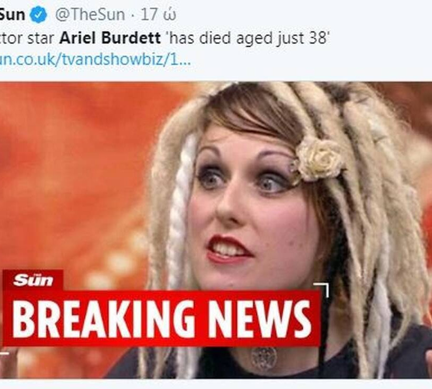Open The Sun account display name
This screenshot has height=389, width=432.
coord(12,14)
